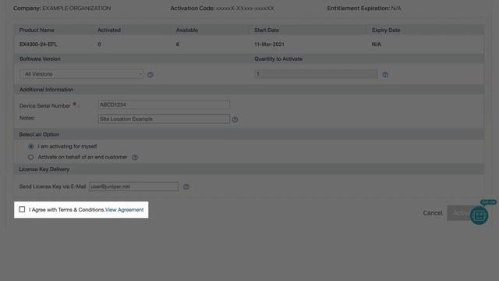Screen dimensions: 499x281
Task: Select Activate on behalf of an end customer
Action: click(31, 157)
